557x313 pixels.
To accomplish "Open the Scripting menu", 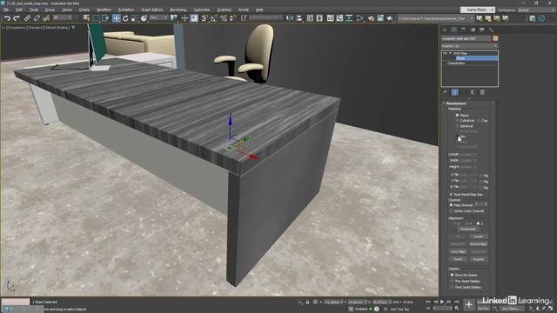I will 224,10.
